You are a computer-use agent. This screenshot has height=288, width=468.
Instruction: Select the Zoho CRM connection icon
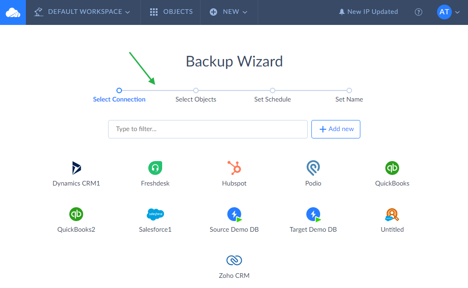click(x=234, y=260)
